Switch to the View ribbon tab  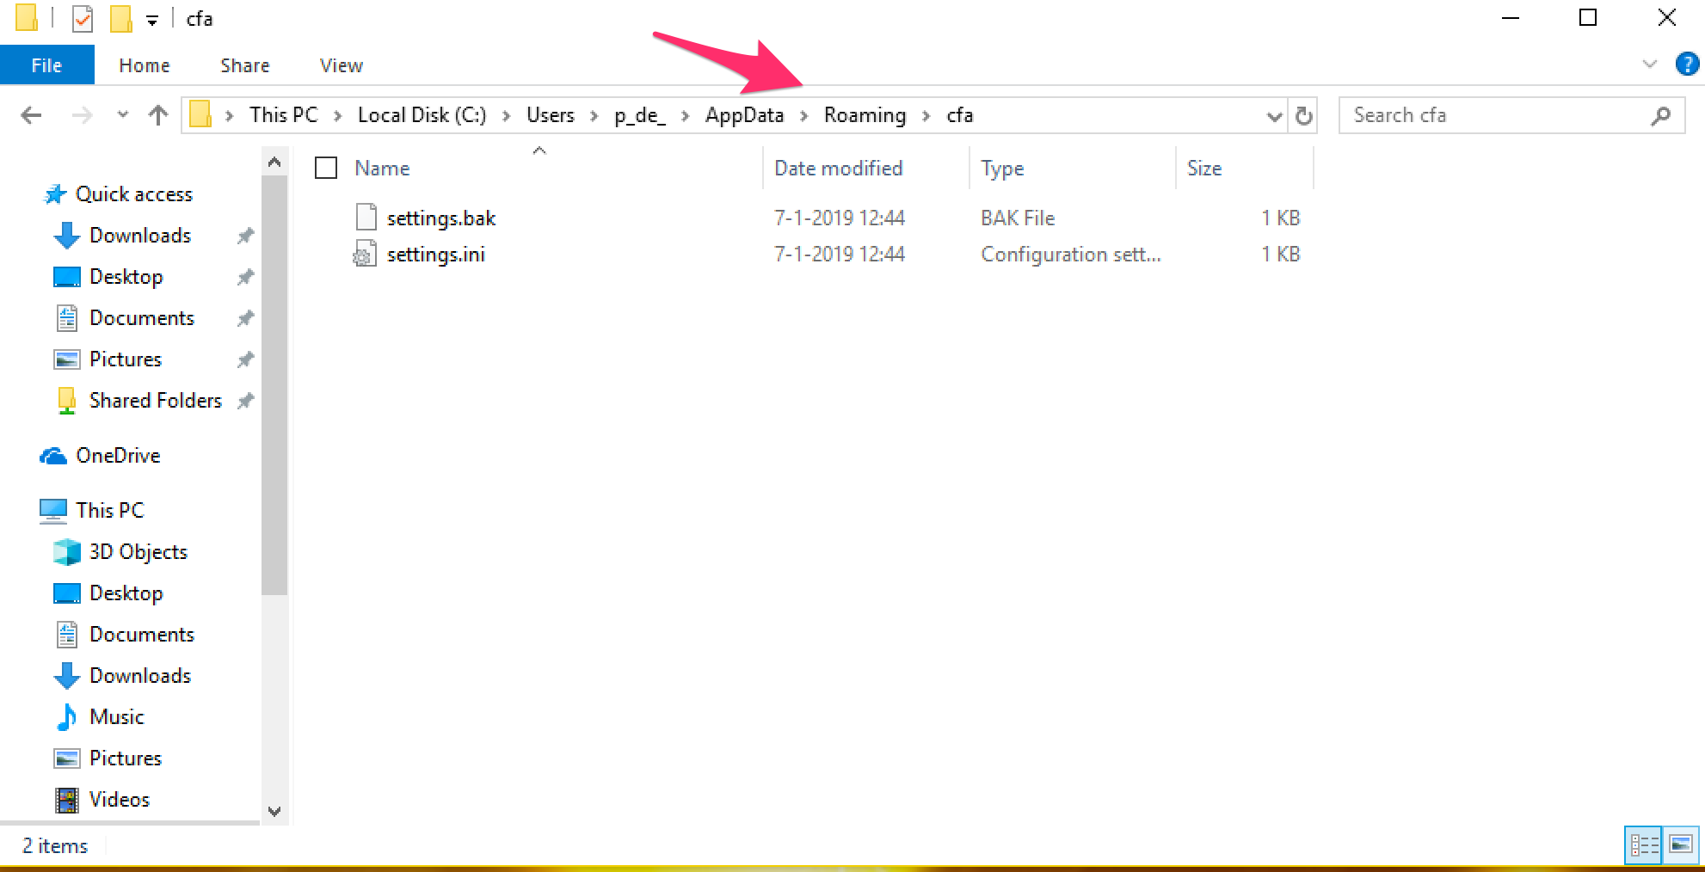(341, 65)
